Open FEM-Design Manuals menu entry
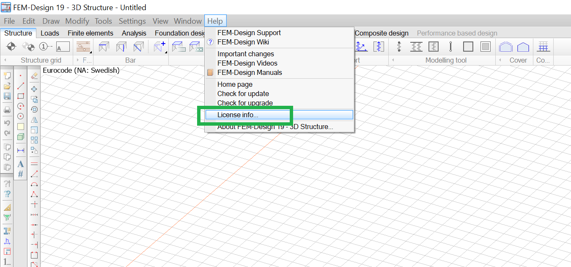Image resolution: width=571 pixels, height=267 pixels. (279, 72)
